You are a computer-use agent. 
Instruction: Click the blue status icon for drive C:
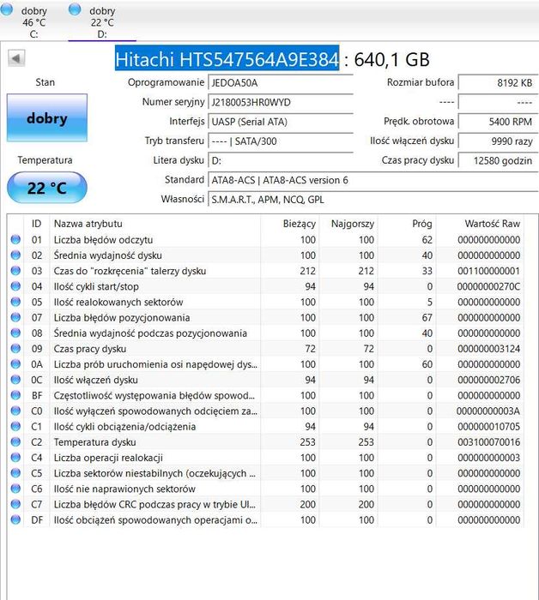coord(6,9)
